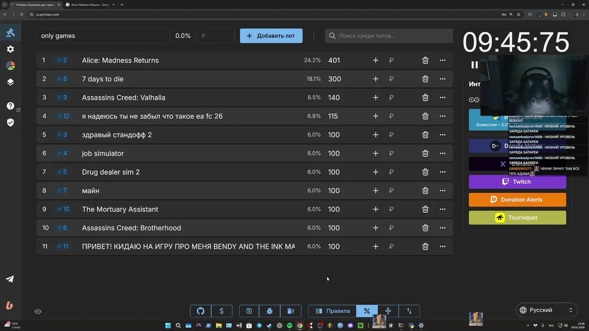Click the lot name field 'only games'

(x=103, y=36)
